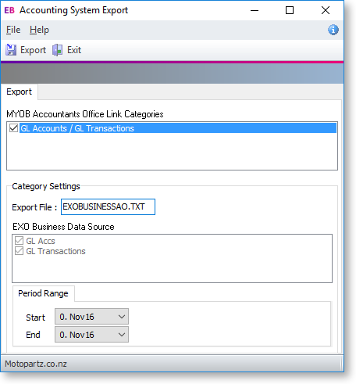This screenshot has height=384, width=356.
Task: Open the File menu
Action: coord(13,30)
